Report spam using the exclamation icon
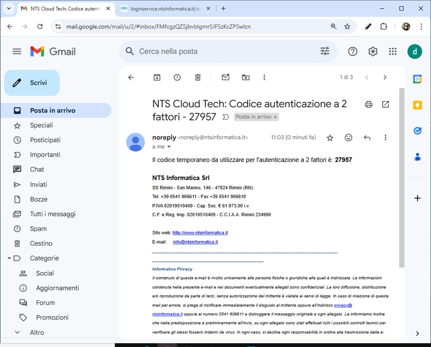The image size is (431, 347). point(177,77)
